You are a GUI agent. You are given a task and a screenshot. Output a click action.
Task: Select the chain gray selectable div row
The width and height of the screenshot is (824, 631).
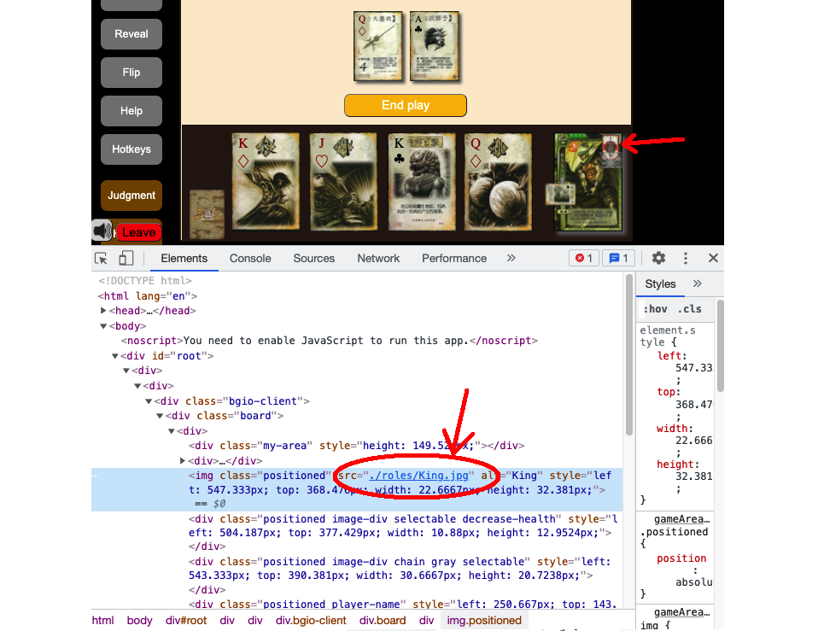tap(357, 575)
